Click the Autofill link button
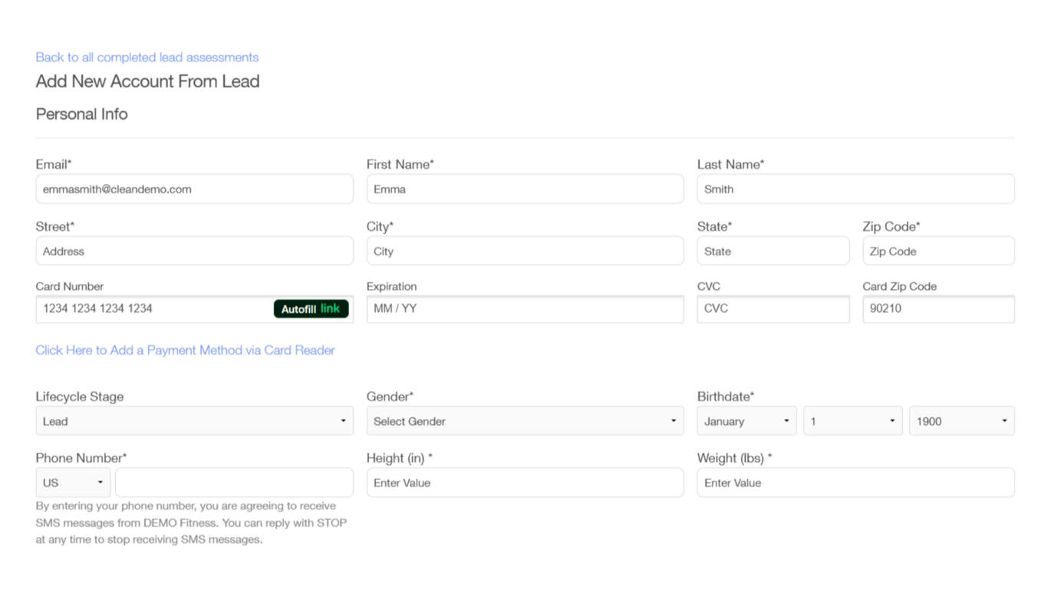The image size is (1048, 589). [x=311, y=308]
